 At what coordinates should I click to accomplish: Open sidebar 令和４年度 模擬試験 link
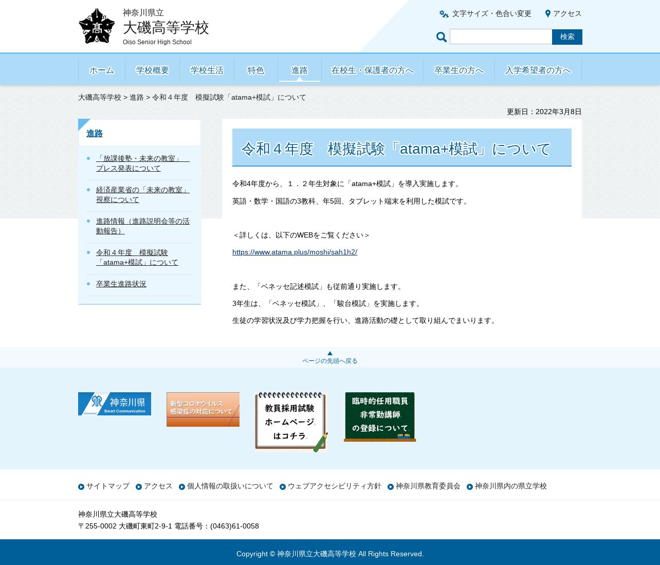137,258
